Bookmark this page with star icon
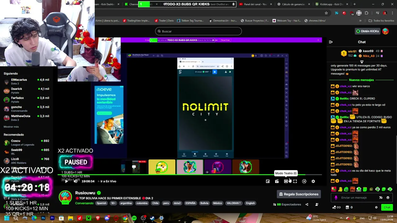The width and height of the screenshot is (397, 223). click(x=326, y=13)
